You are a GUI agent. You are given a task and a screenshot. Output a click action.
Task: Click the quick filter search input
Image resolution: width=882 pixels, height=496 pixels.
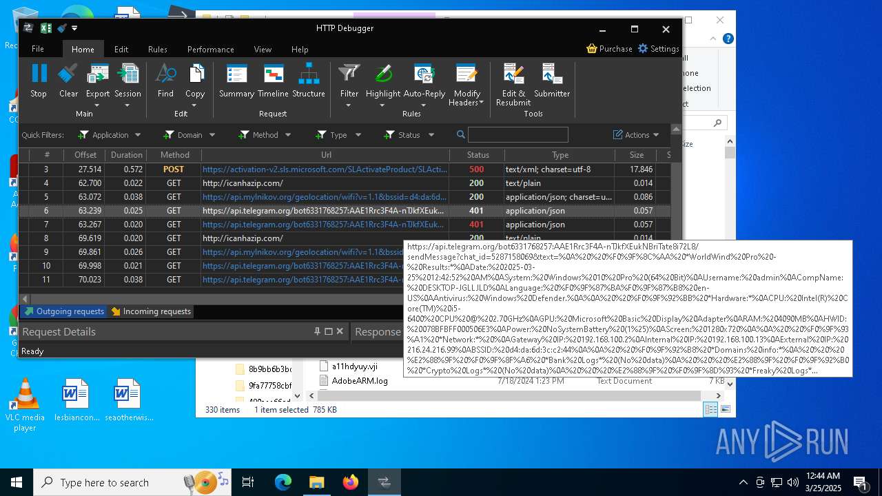pyautogui.click(x=518, y=135)
